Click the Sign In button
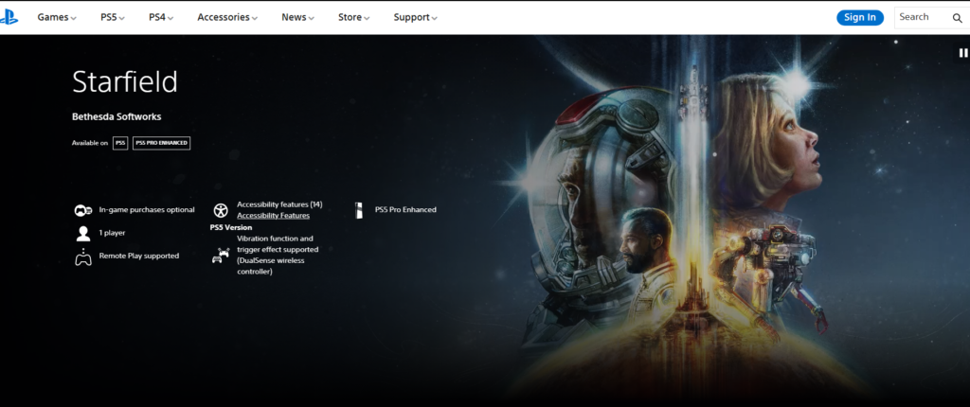970x407 pixels. pos(860,17)
